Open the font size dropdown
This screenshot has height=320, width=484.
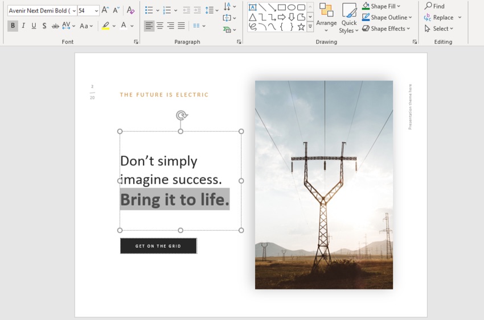(x=96, y=10)
